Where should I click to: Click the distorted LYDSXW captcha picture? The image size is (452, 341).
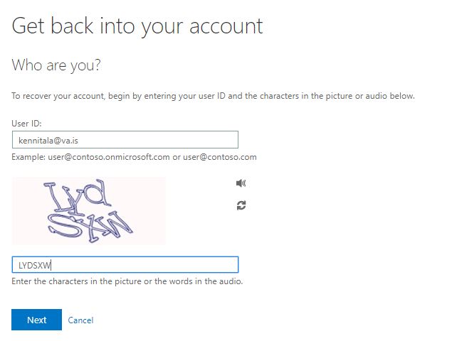[89, 211]
